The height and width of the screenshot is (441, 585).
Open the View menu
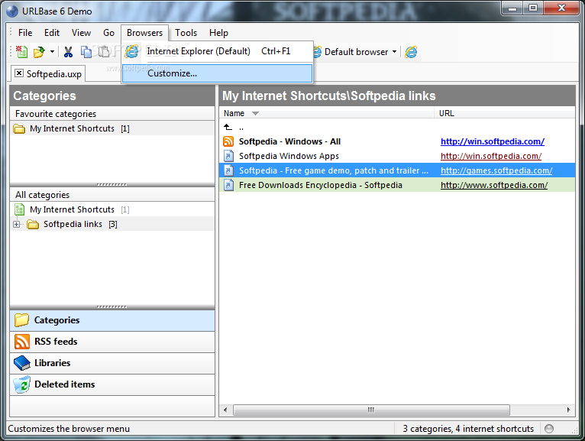tap(81, 33)
